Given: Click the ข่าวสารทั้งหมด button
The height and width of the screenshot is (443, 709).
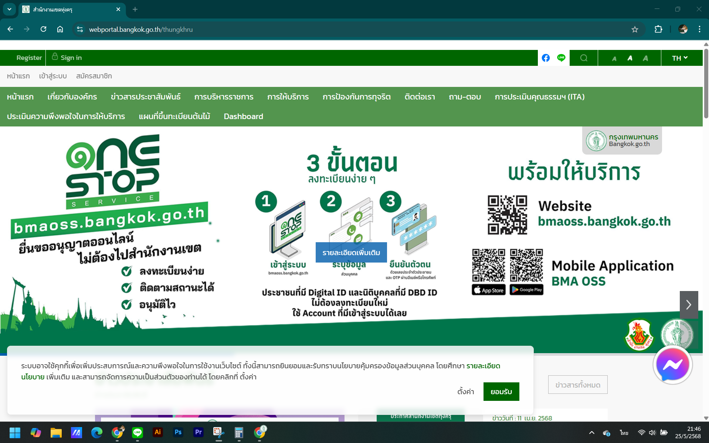Looking at the screenshot, I should 578,385.
